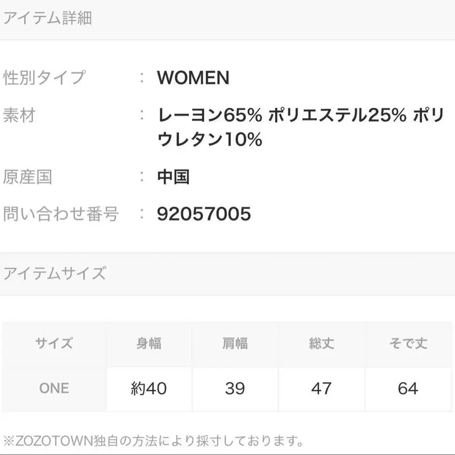
Task: Click the inquiry number 92057005
Action: pyautogui.click(x=204, y=214)
